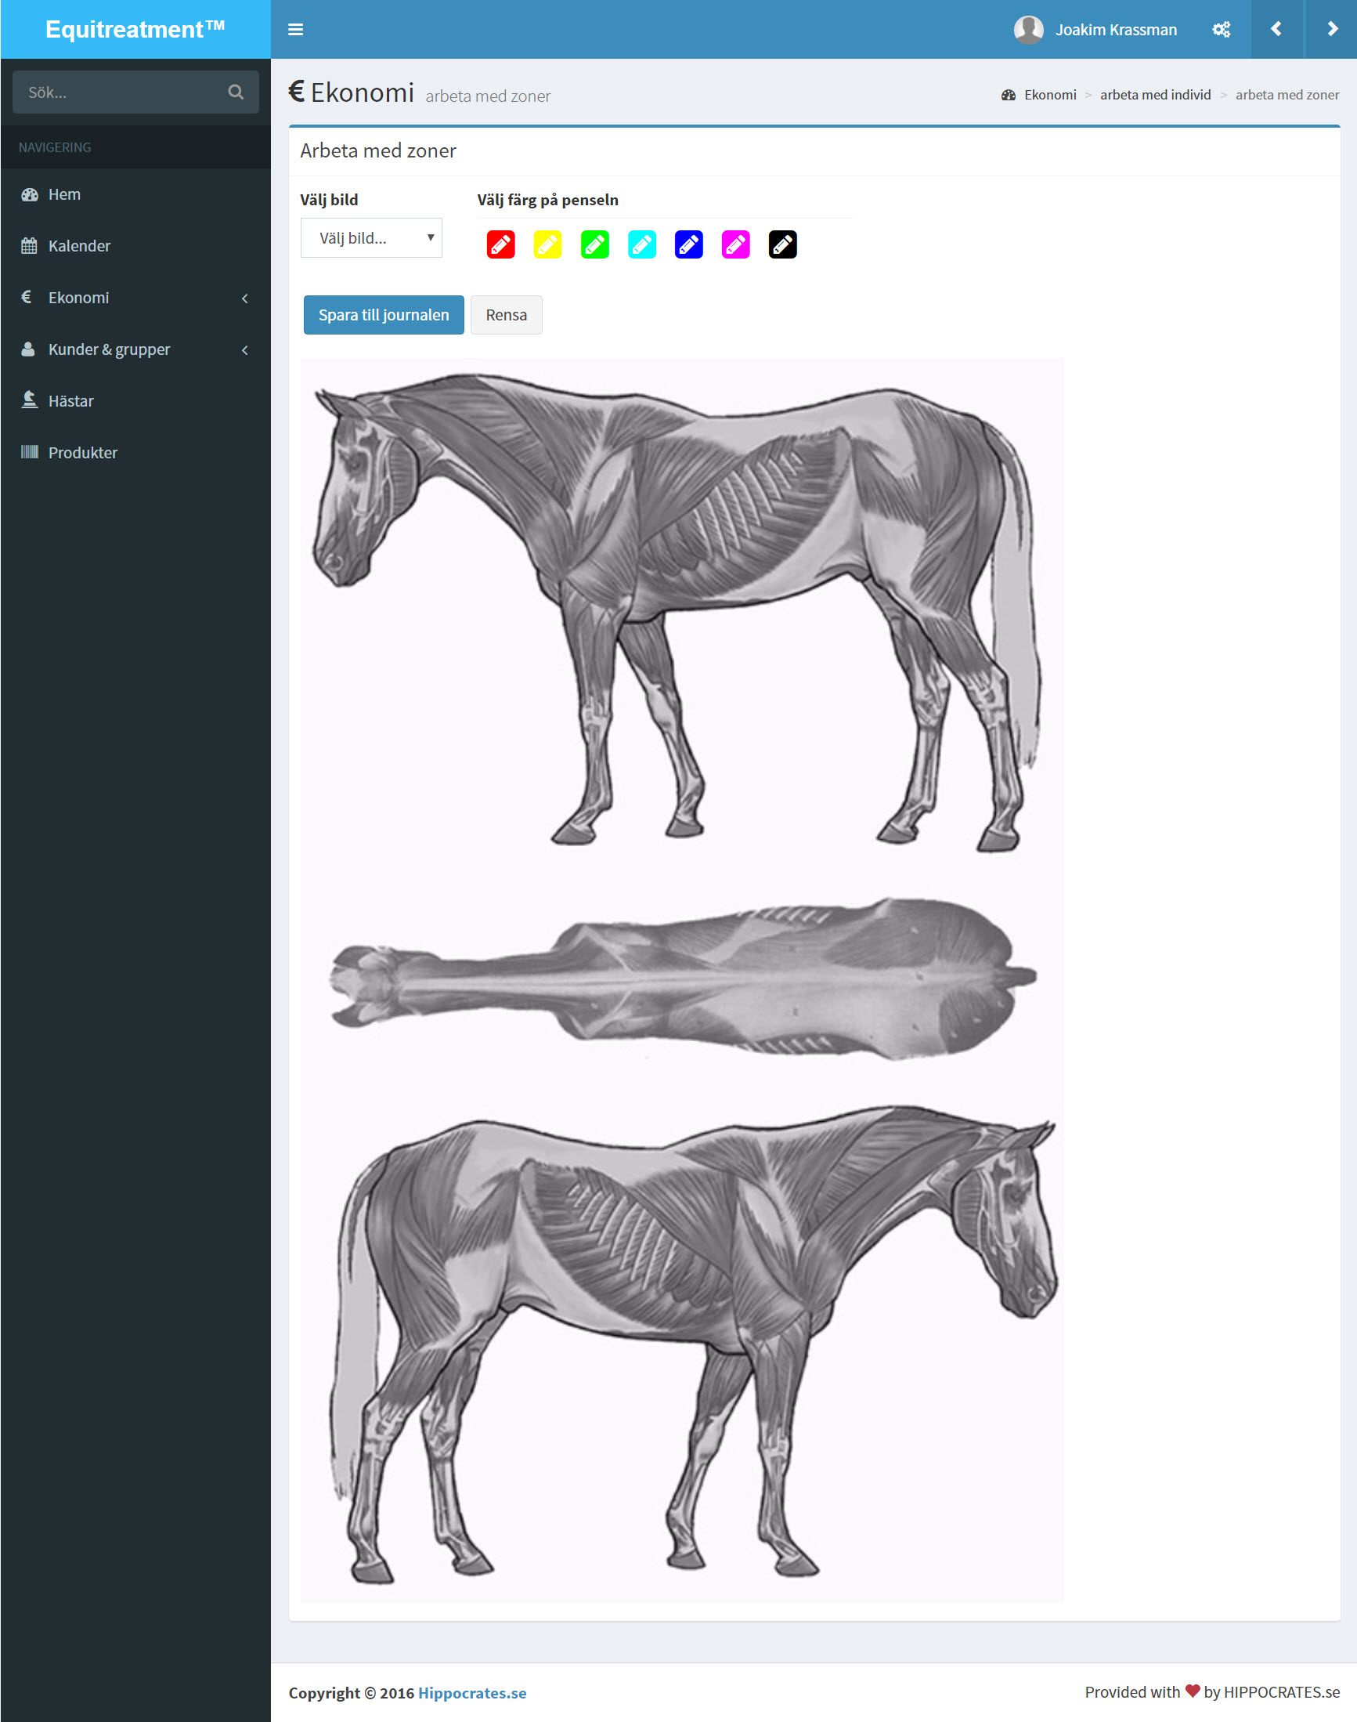
Task: Select the blue brush pen
Action: click(x=688, y=244)
